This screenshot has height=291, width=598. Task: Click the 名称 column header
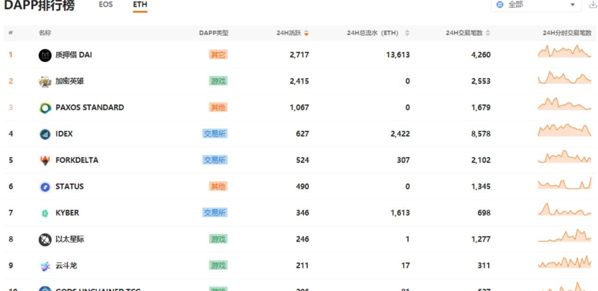click(x=45, y=33)
